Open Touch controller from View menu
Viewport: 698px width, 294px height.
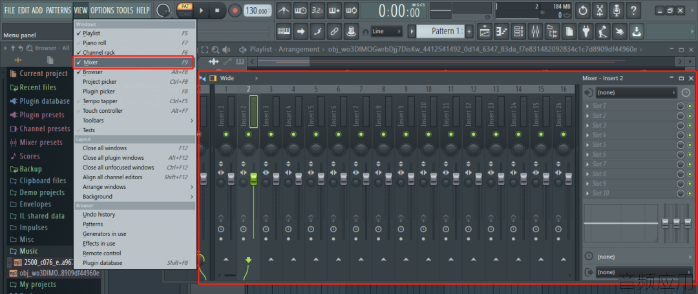click(x=134, y=111)
